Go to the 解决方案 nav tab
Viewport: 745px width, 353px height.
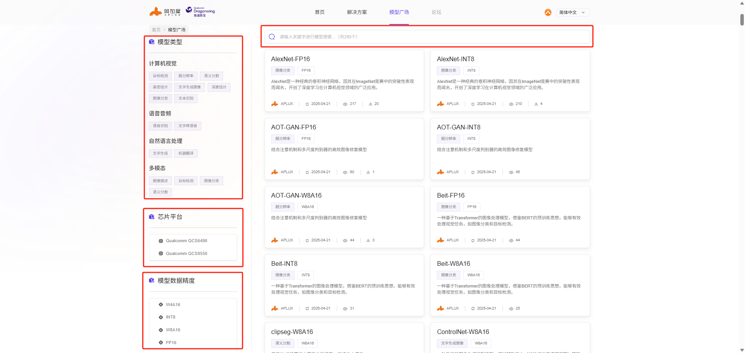(357, 12)
